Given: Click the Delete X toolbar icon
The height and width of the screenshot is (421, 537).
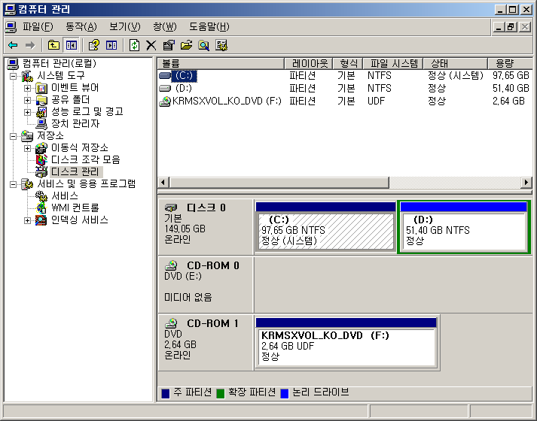Looking at the screenshot, I should click(151, 45).
